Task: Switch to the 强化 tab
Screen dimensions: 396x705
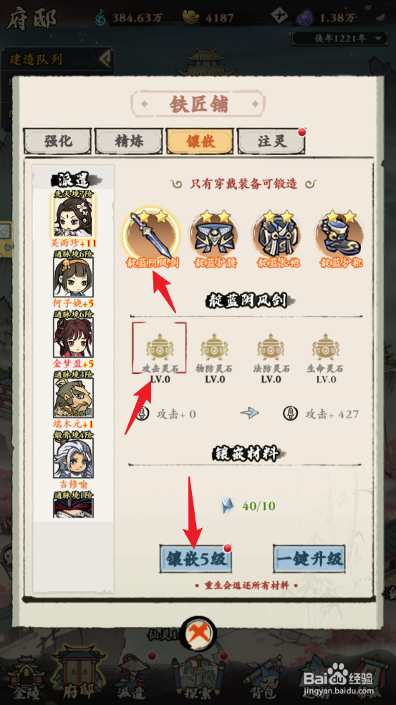Action: [x=57, y=141]
